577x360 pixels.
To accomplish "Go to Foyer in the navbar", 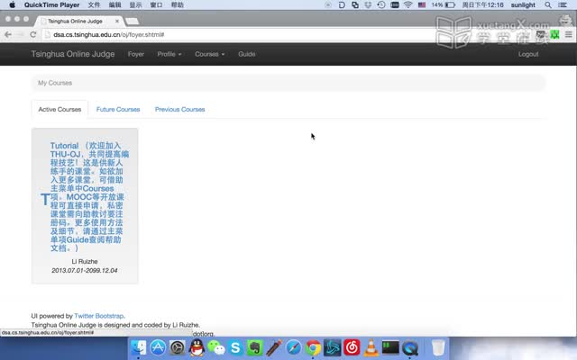I will point(136,54).
